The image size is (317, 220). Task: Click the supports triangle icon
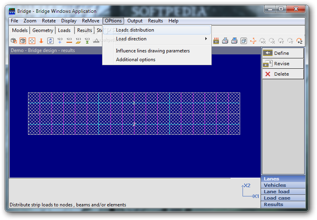tap(96, 41)
